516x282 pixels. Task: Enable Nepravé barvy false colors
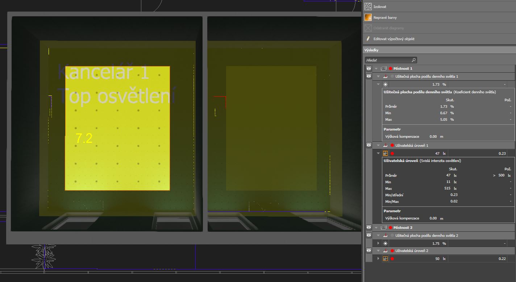pos(439,17)
